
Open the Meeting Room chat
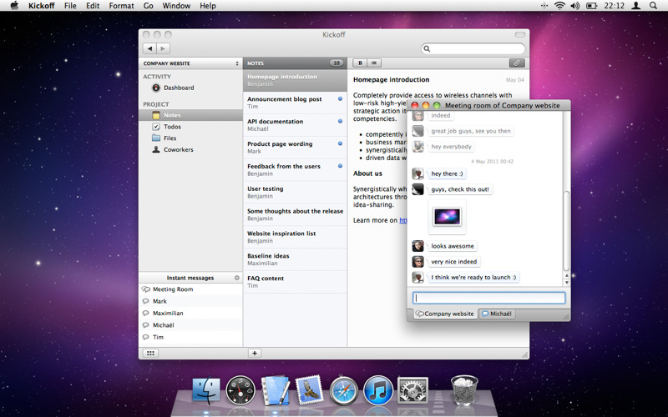[190, 289]
